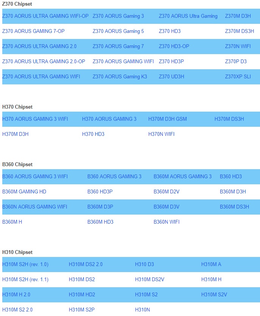Image resolution: width=260 pixels, height=316 pixels.
Task: Click the B360 HD3P link
Action: click(x=100, y=191)
